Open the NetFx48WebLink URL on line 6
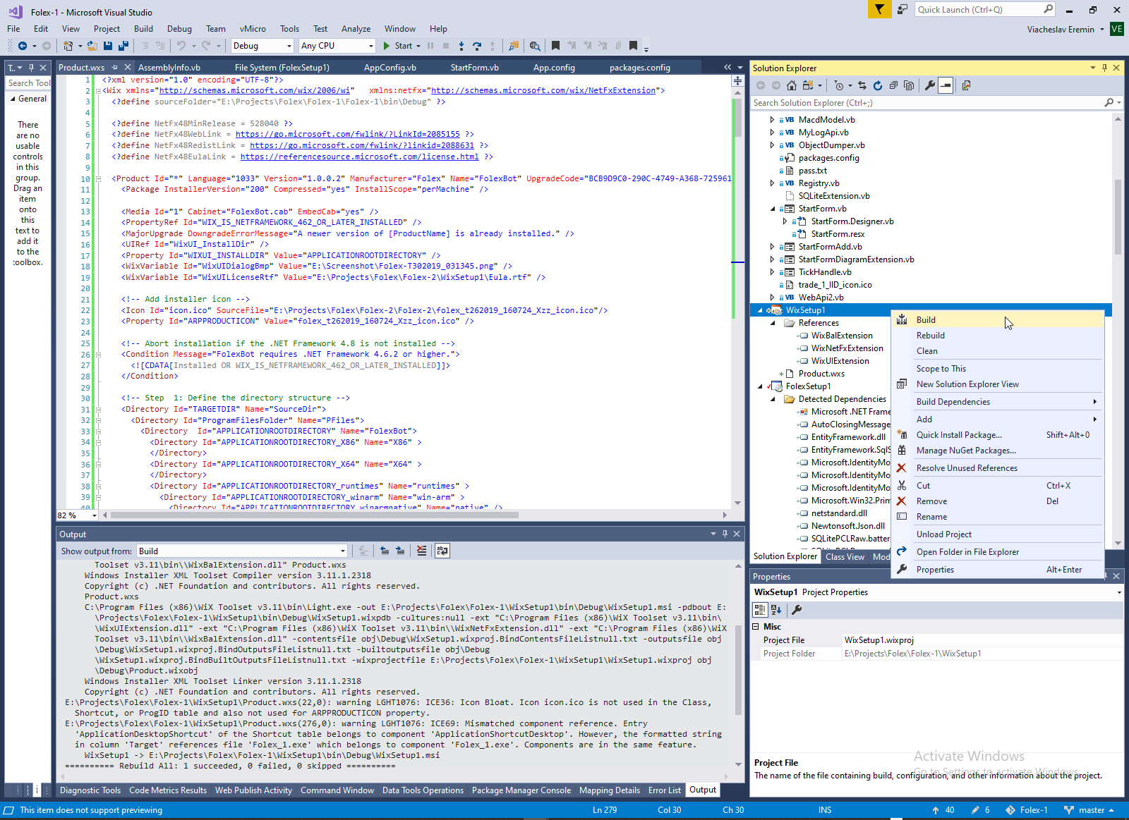The height and width of the screenshot is (820, 1129). [x=347, y=134]
